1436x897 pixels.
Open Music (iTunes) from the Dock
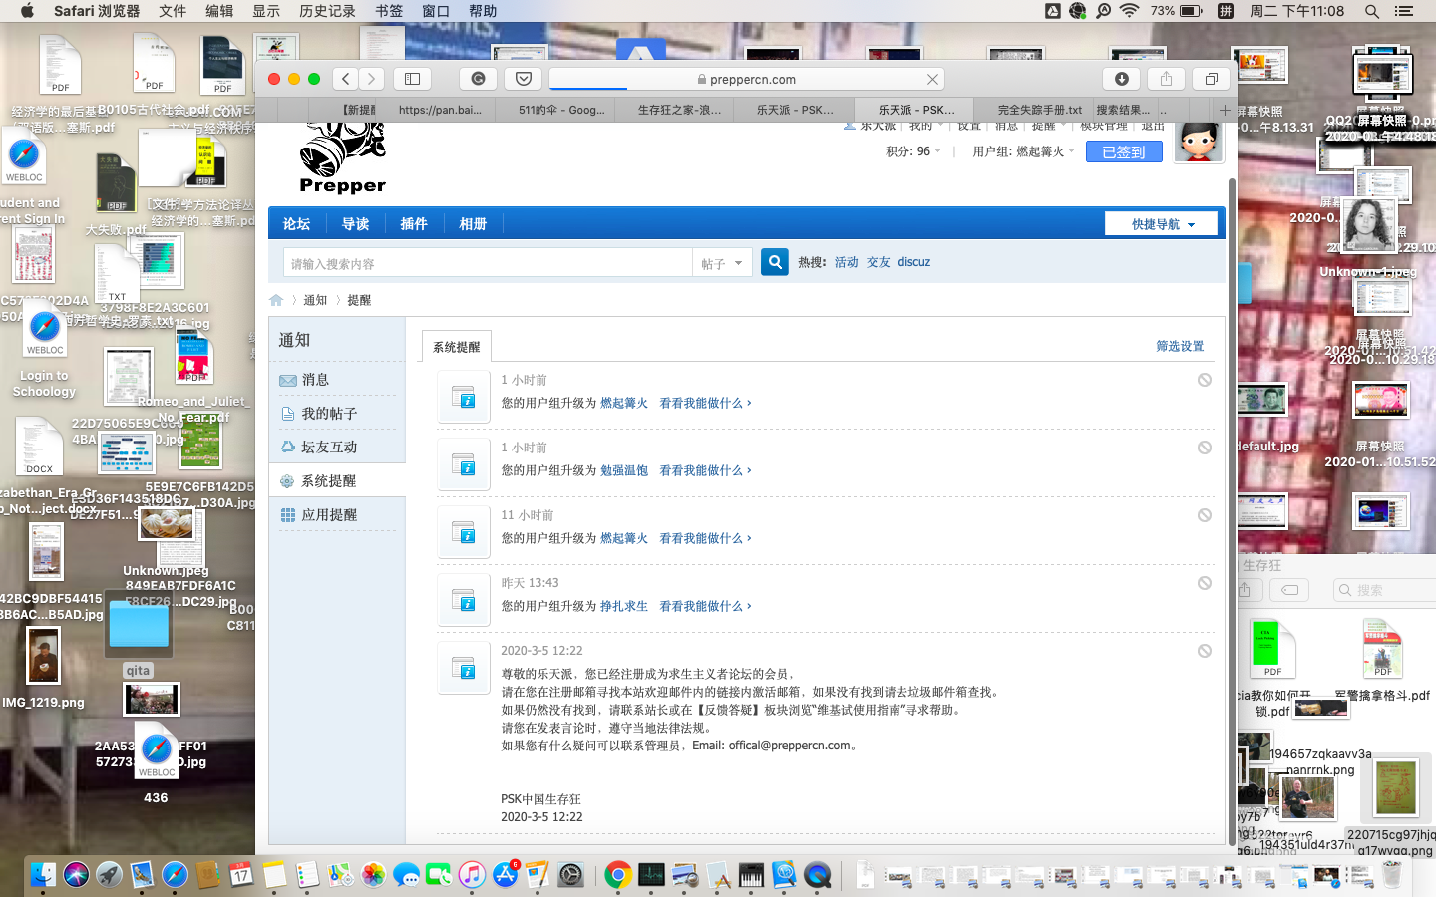472,875
